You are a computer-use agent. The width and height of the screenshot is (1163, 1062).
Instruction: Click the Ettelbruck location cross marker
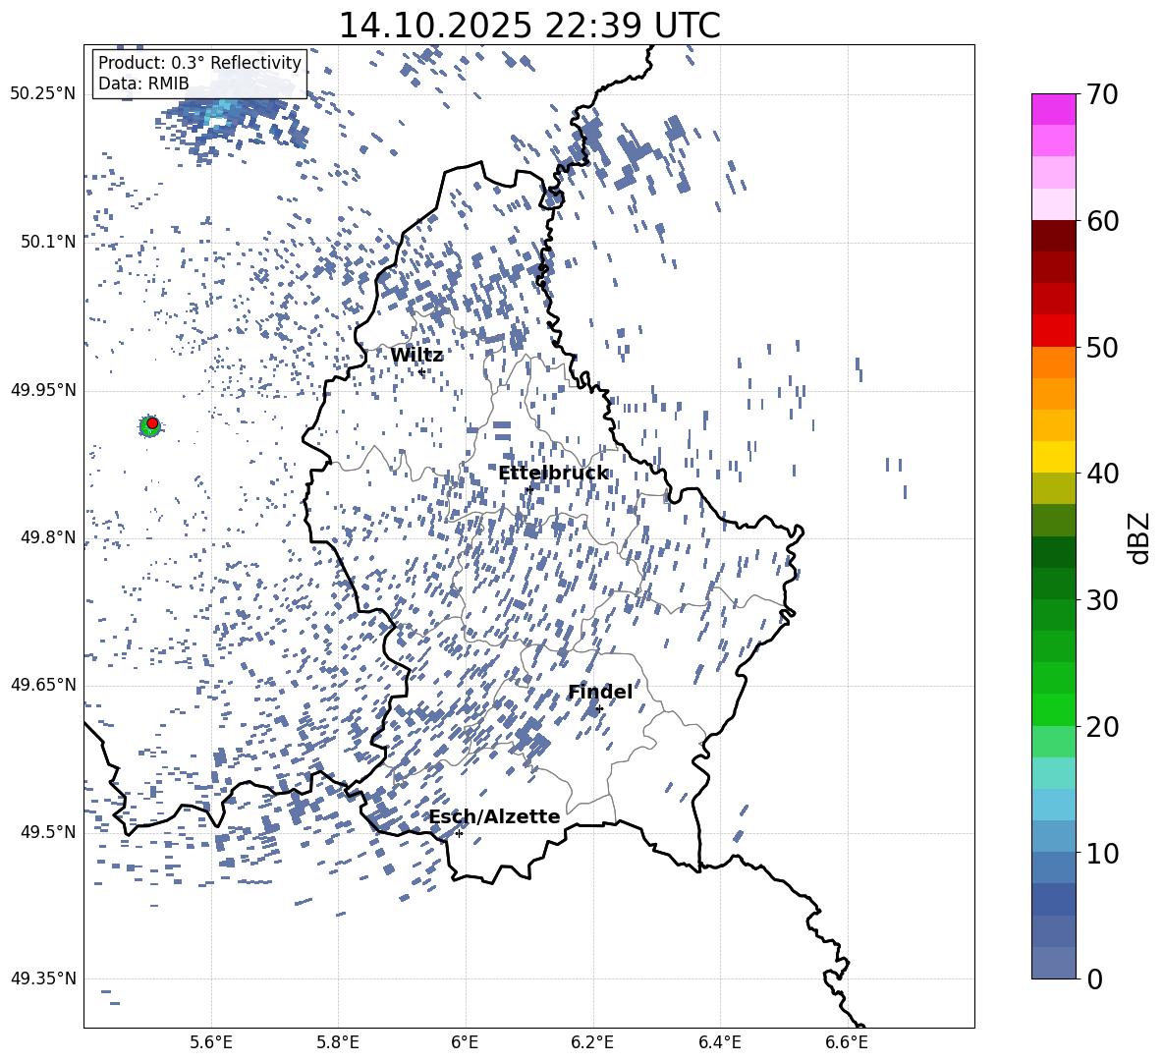pyautogui.click(x=529, y=489)
